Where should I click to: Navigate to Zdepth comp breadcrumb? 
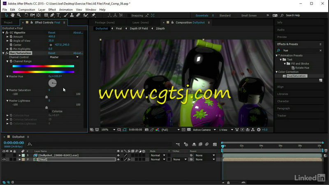coord(160,28)
